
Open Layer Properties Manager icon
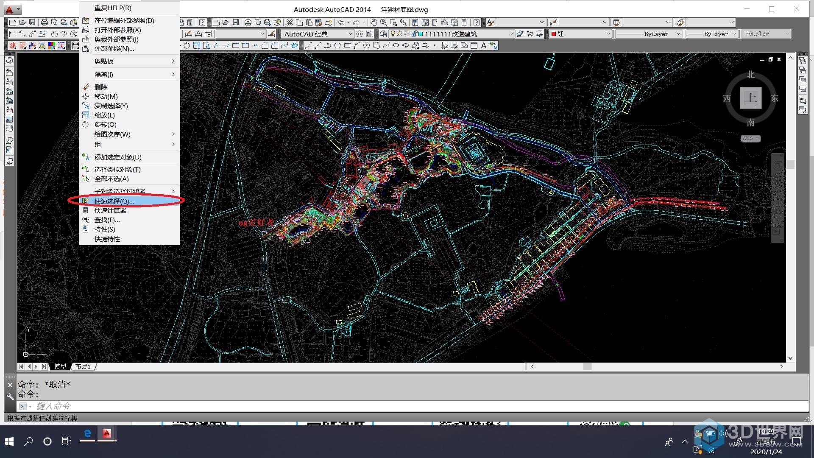383,34
